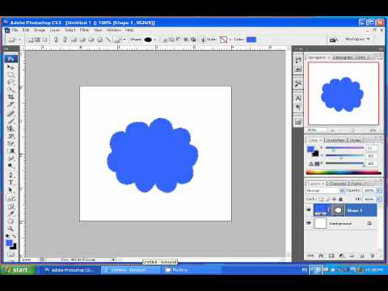Open the Layer menu

coord(55,30)
